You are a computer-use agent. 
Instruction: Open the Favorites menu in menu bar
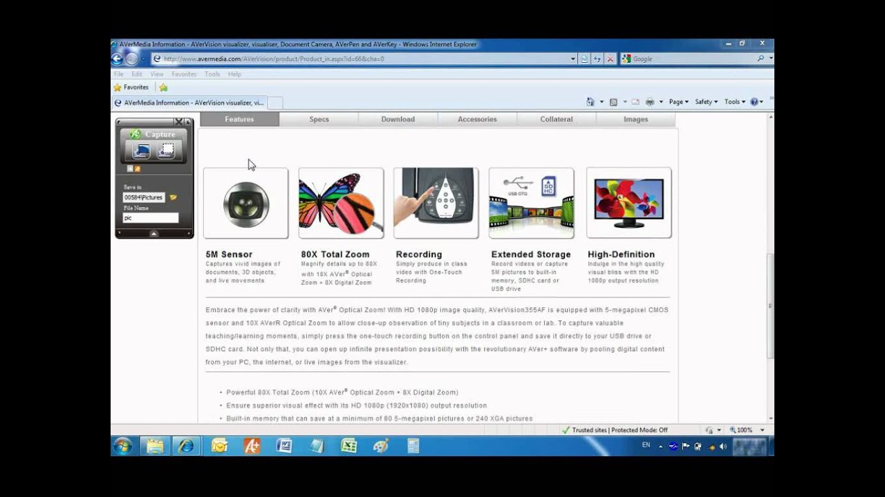184,74
